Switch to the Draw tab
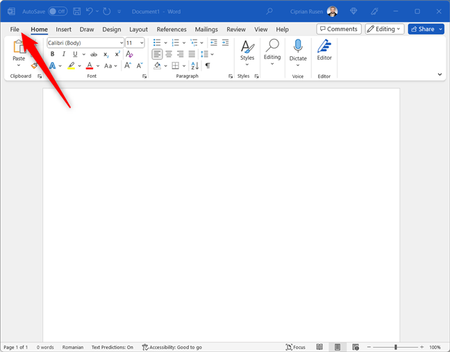This screenshot has width=450, height=352. (x=87, y=29)
